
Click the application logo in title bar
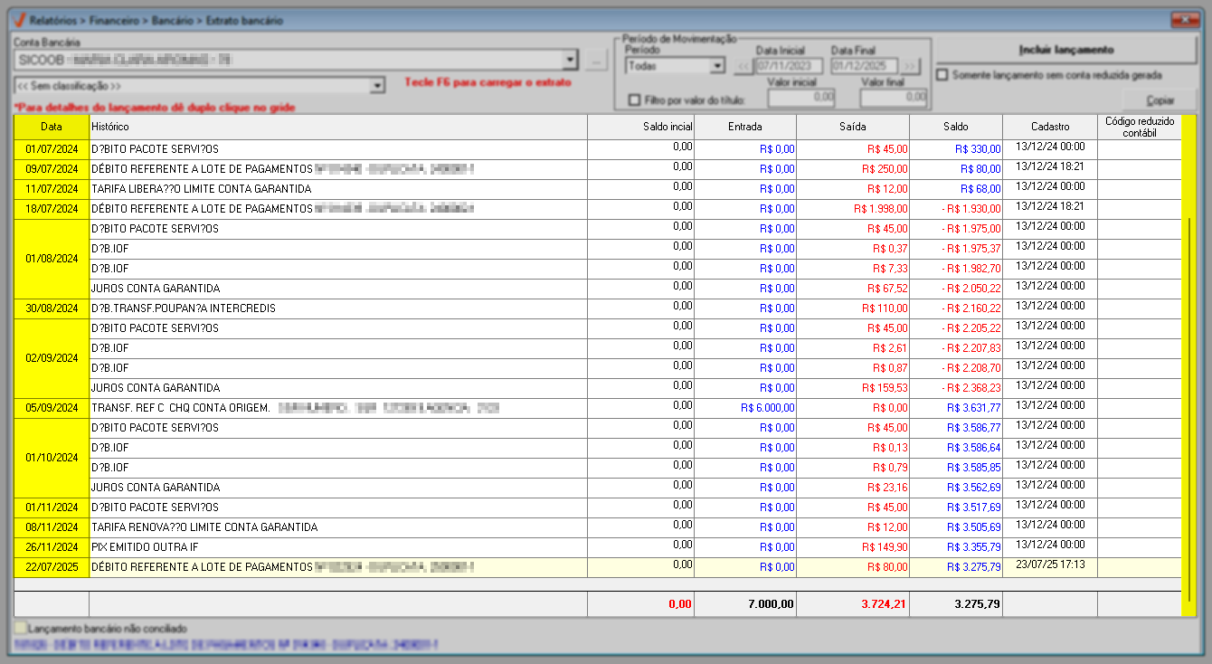[21, 20]
